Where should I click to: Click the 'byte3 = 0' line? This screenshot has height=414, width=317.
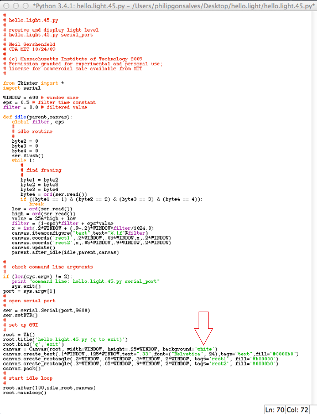[25, 146]
